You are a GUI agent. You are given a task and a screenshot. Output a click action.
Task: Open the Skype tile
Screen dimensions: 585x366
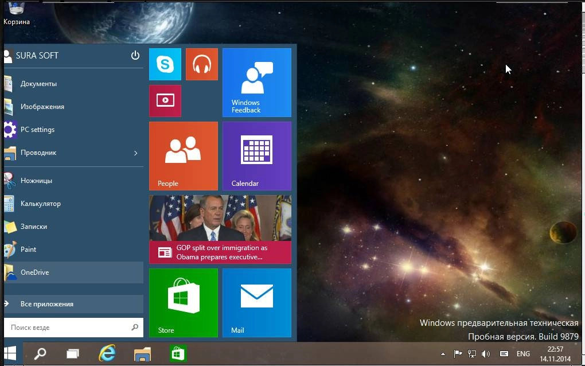pyautogui.click(x=165, y=64)
